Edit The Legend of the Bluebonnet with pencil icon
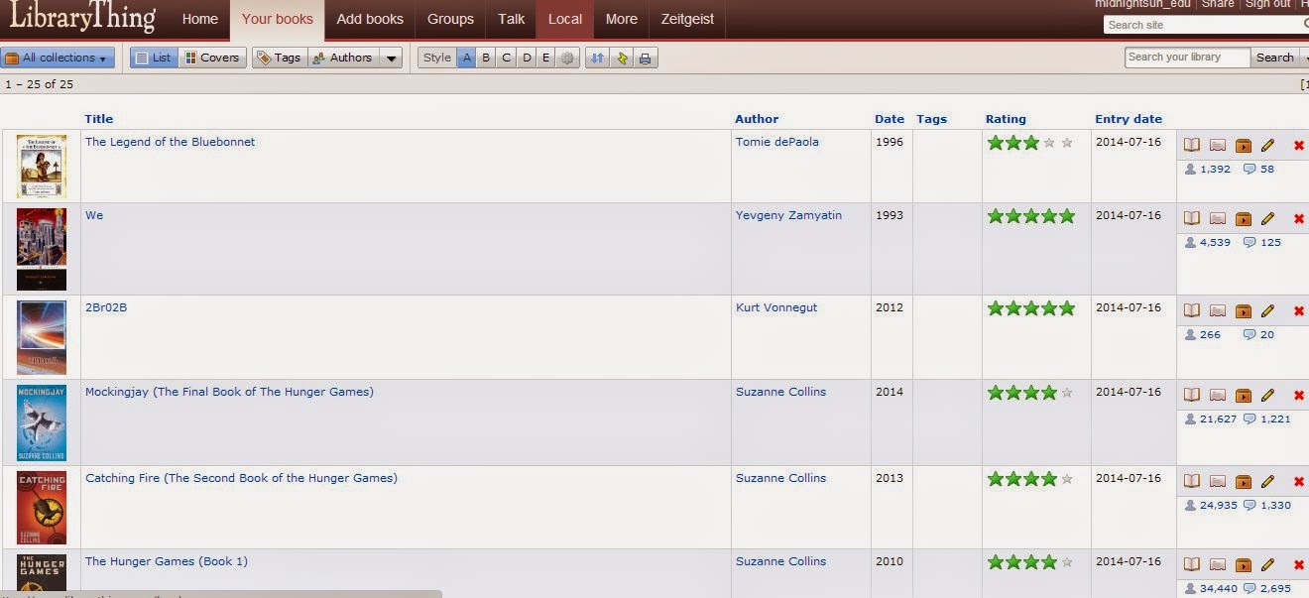The width and height of the screenshot is (1309, 598). point(1267,145)
